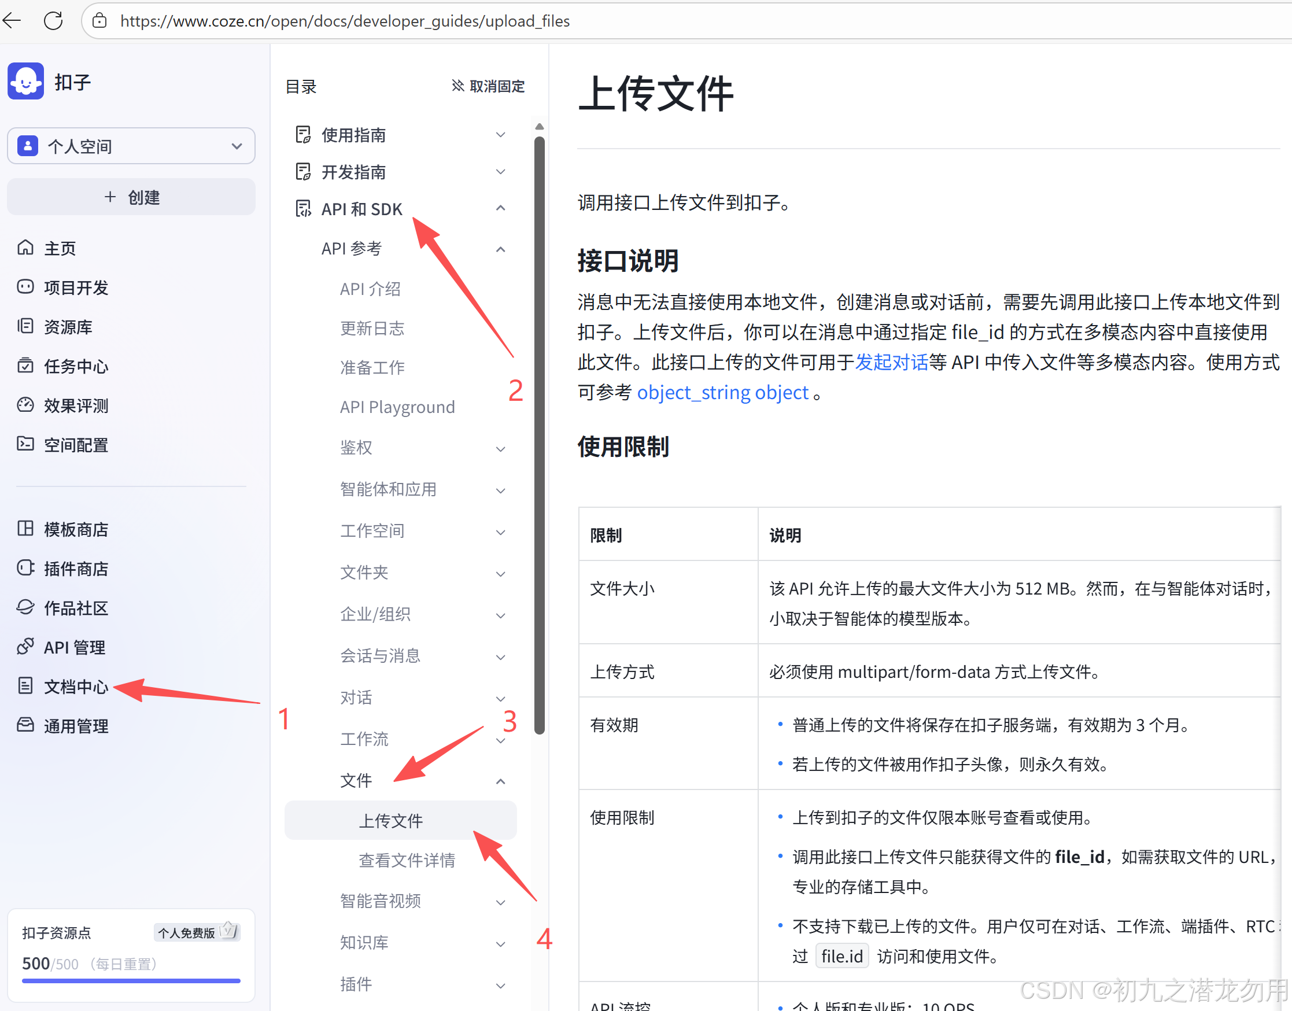The width and height of the screenshot is (1292, 1011).
Task: Open API 管理 link icon
Action: point(25,647)
